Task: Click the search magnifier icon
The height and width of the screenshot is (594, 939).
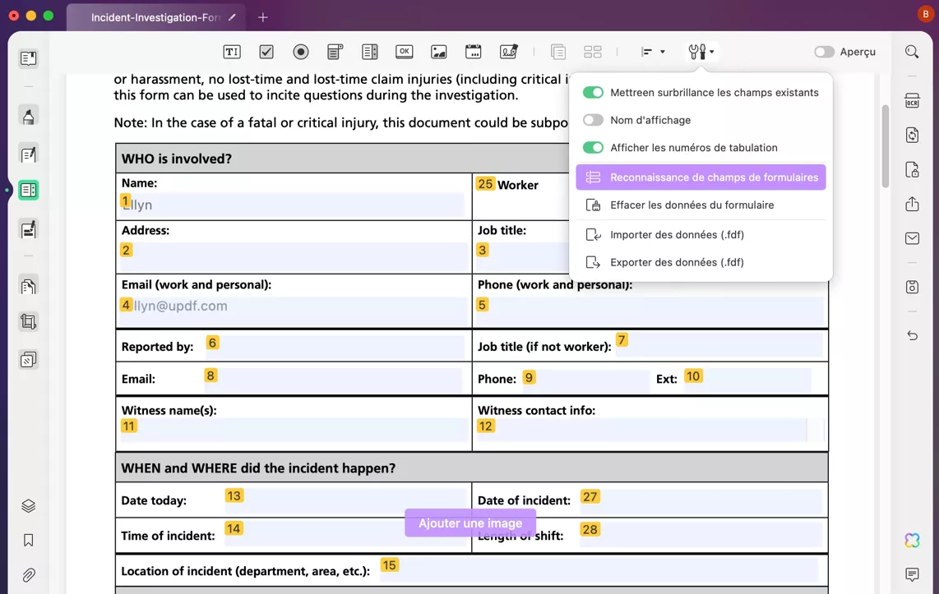Action: click(x=912, y=52)
